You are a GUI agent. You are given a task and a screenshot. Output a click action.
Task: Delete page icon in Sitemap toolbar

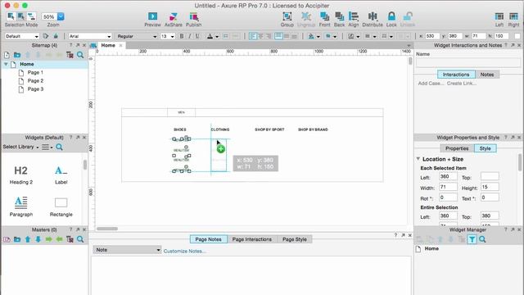click(70, 55)
